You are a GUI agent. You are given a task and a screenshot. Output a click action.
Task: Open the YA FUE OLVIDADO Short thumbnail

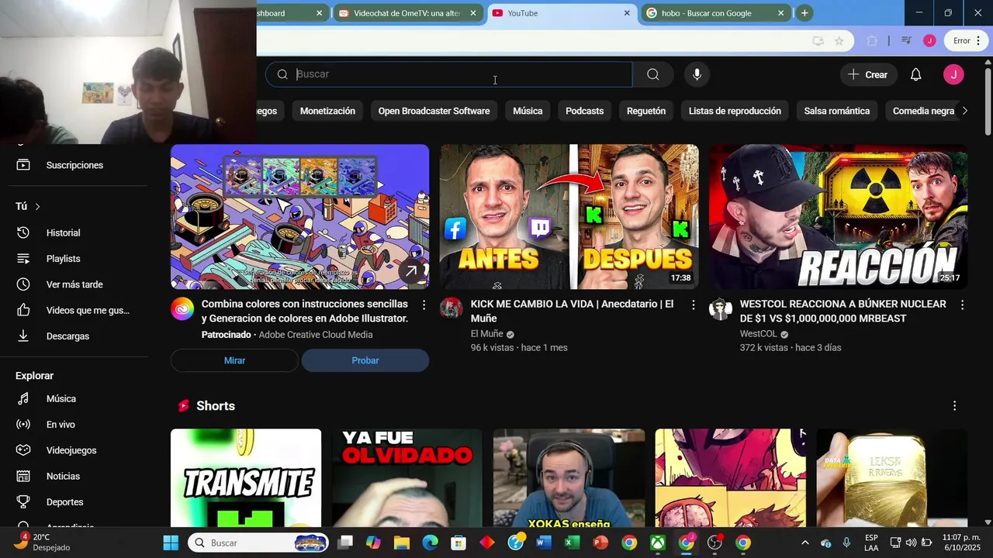tap(407, 477)
